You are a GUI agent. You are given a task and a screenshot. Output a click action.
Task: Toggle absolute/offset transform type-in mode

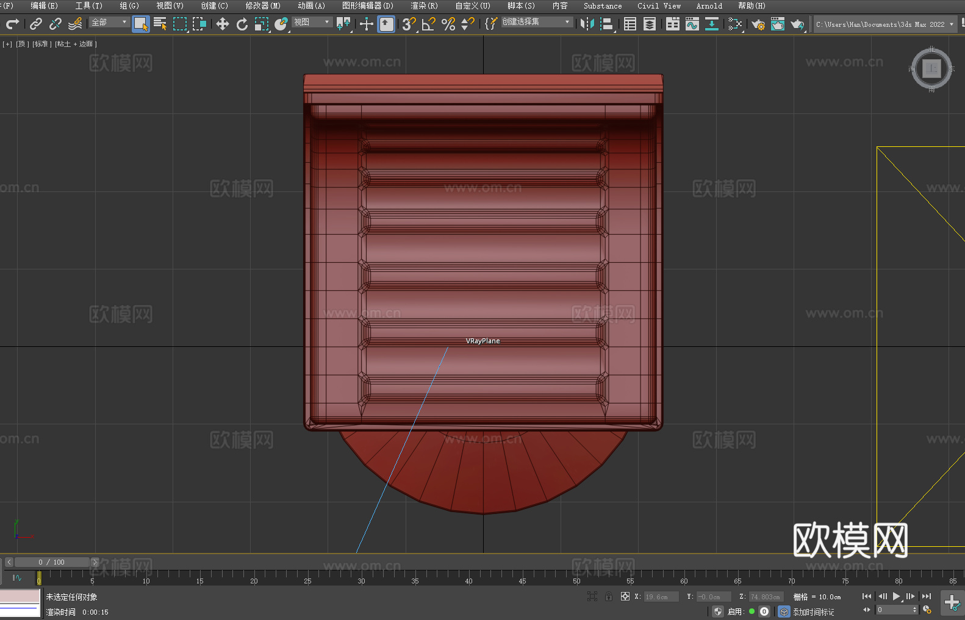[x=625, y=596]
